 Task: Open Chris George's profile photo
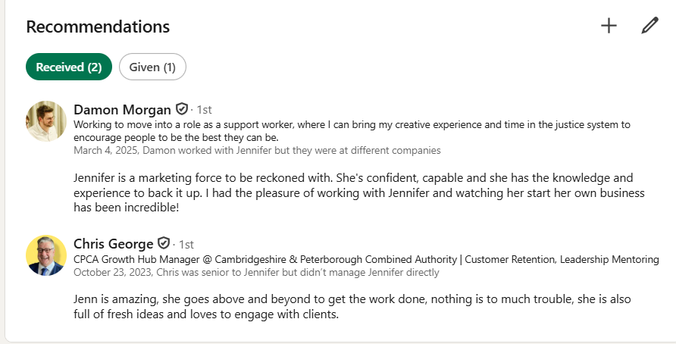pos(46,255)
